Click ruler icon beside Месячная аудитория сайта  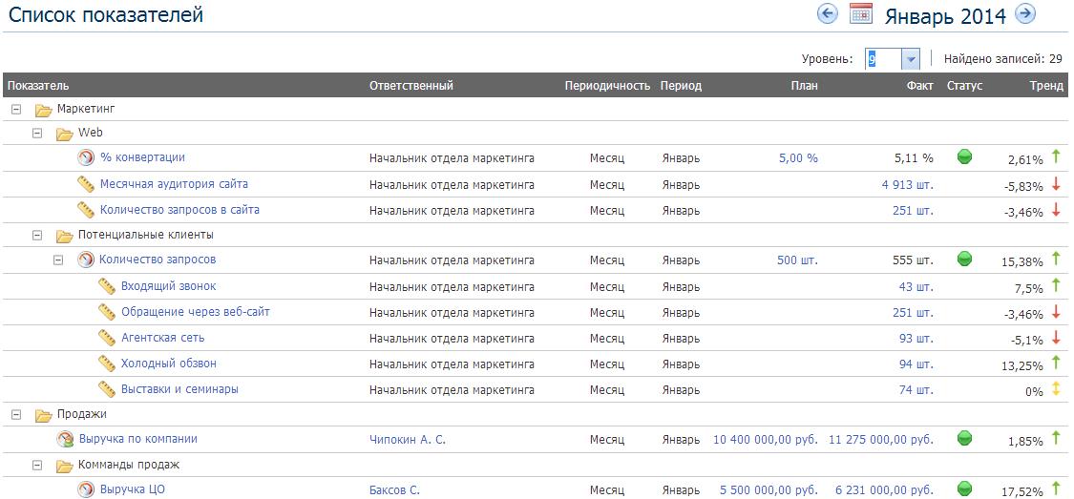86,184
